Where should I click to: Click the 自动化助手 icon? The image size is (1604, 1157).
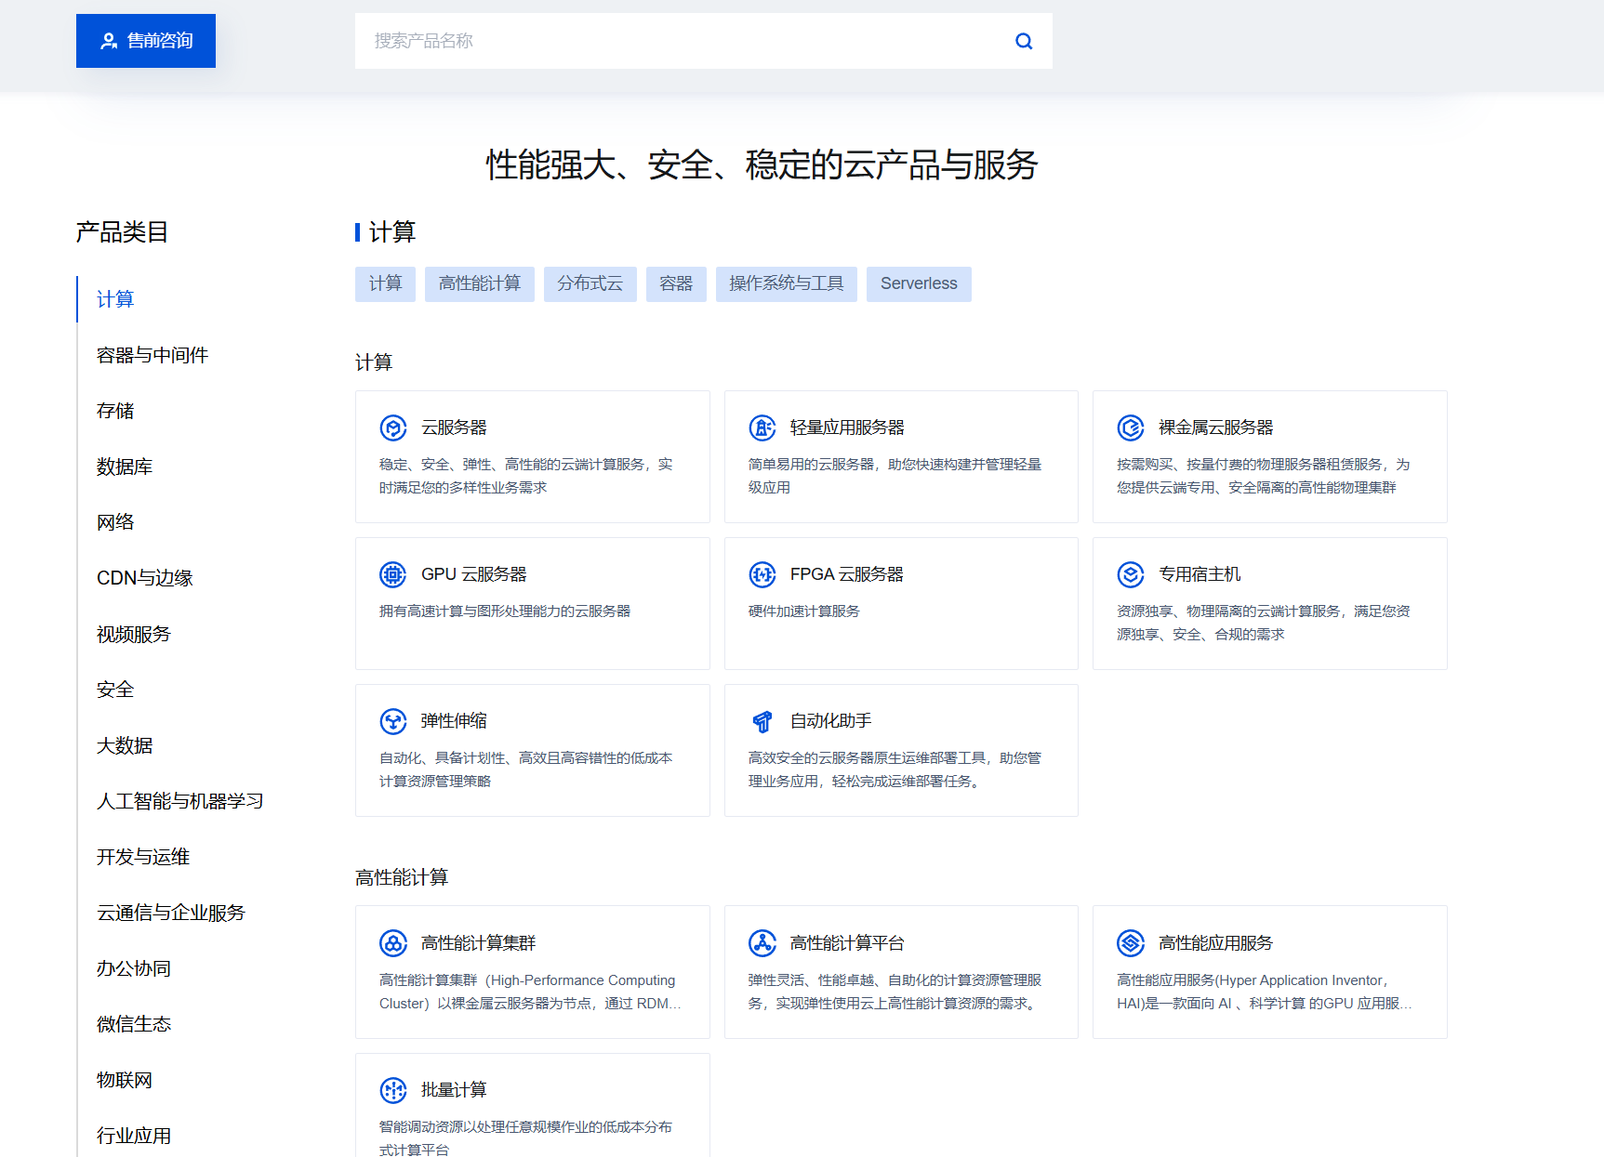[x=762, y=721]
